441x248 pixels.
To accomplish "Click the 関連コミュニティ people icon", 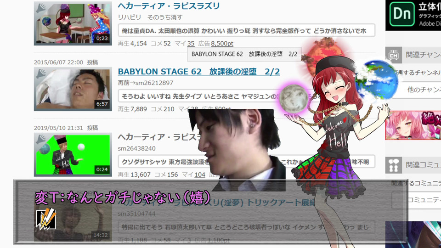I will (x=394, y=165).
